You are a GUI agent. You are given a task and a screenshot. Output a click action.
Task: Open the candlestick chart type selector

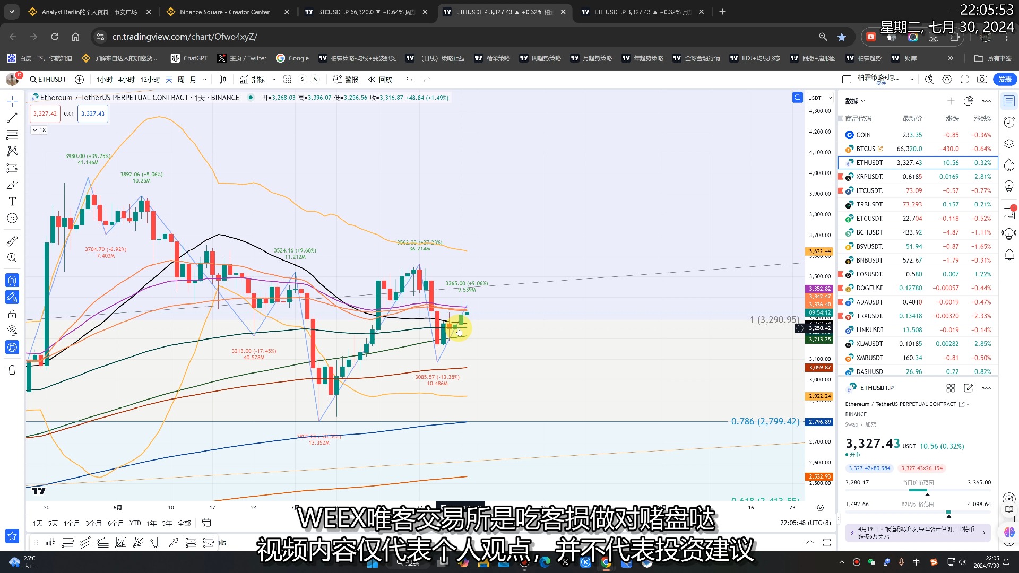pos(223,80)
